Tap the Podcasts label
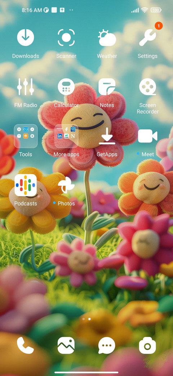 (x=26, y=203)
